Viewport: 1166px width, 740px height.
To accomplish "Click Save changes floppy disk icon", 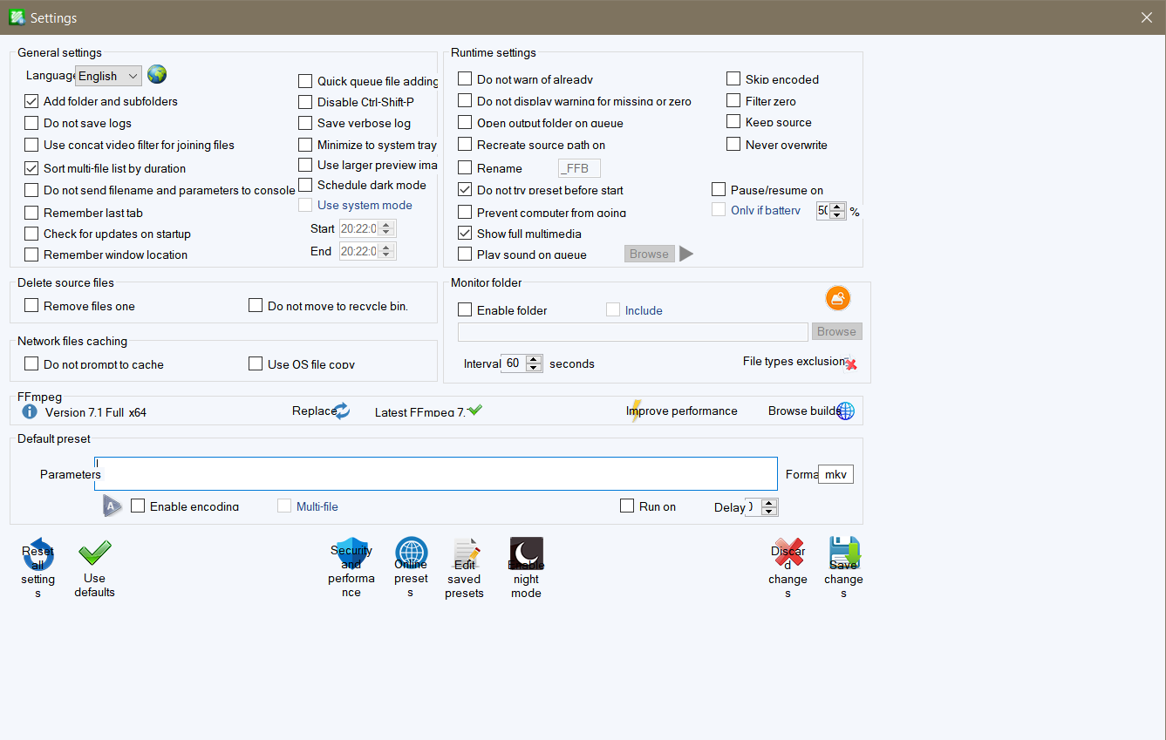I will [x=844, y=553].
